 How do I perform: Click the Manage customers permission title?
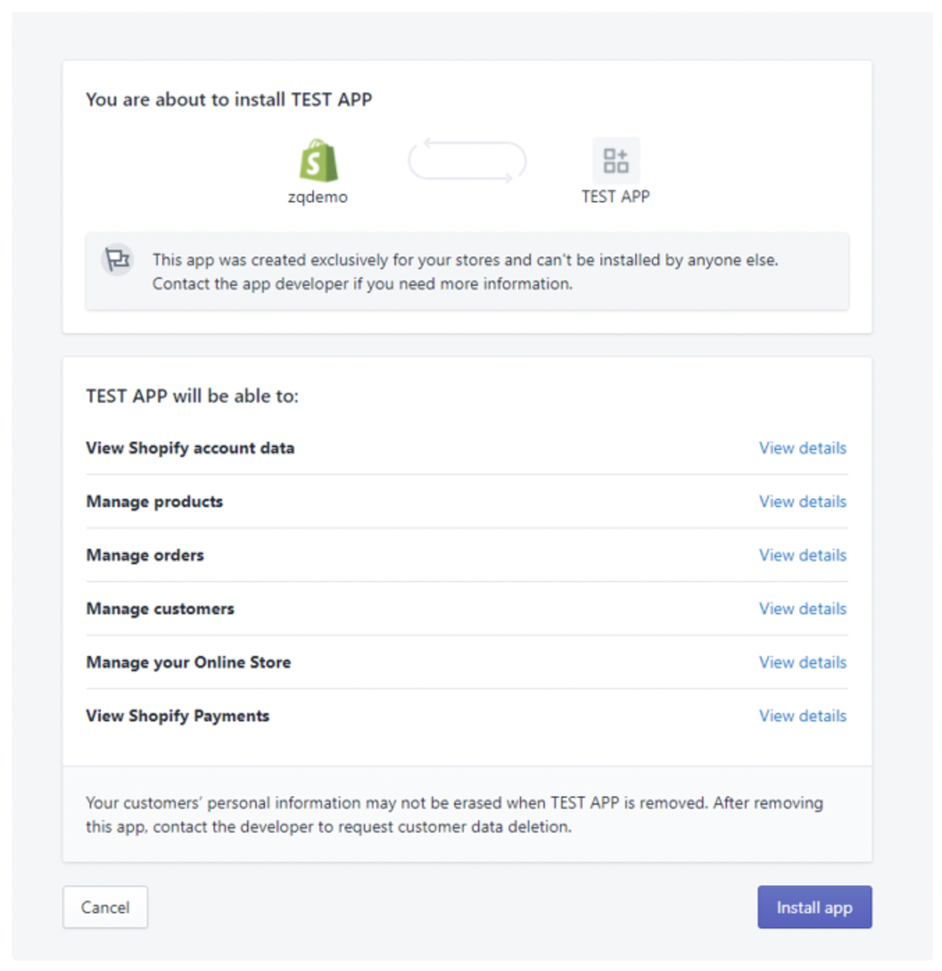(160, 609)
